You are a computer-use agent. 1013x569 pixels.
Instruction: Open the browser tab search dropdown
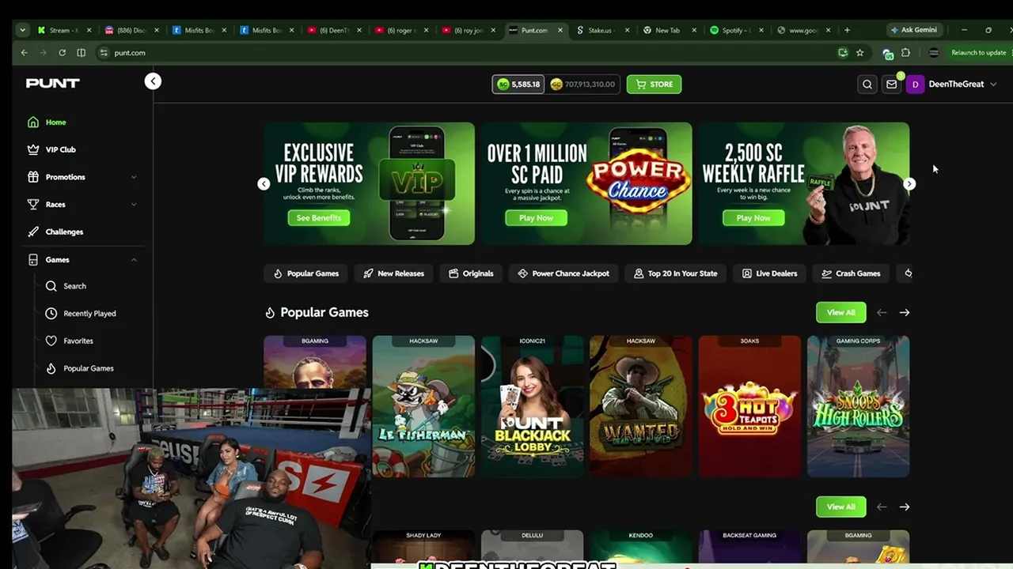click(x=21, y=30)
